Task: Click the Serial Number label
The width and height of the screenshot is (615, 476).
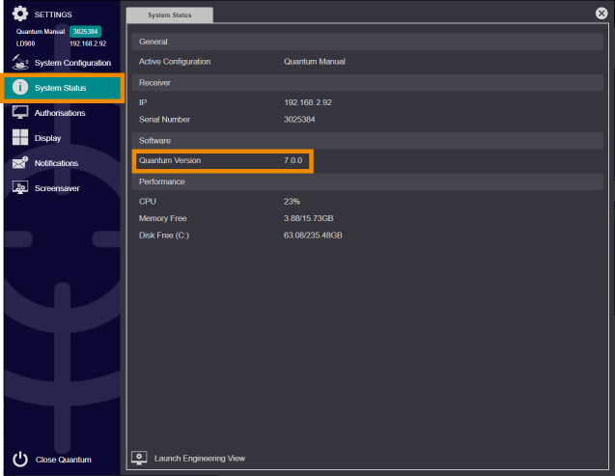Action: [x=164, y=119]
